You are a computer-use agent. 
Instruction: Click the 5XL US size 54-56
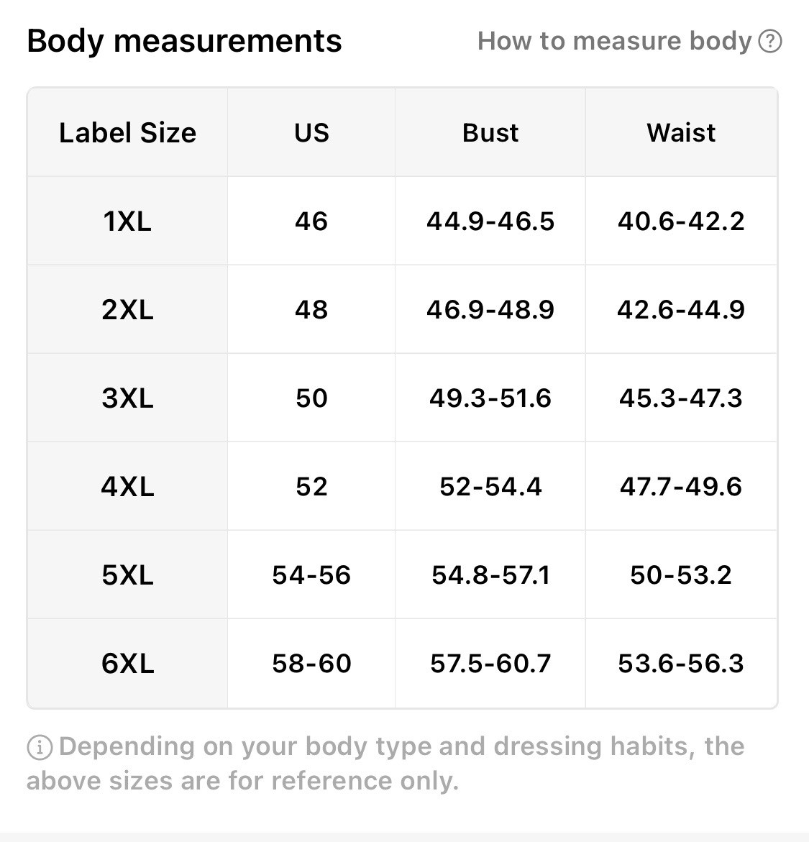pos(311,575)
